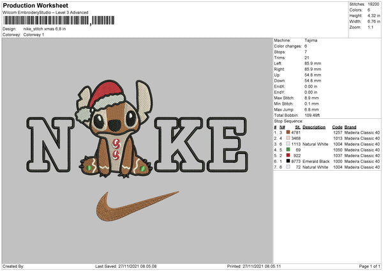Click the embroidered letter E
The image size is (383, 271).
pos(227,145)
